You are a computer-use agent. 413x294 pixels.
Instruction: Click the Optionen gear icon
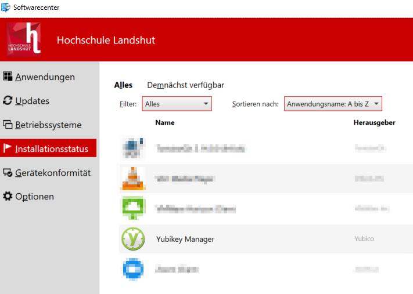pos(8,197)
